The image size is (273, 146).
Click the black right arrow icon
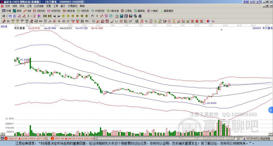(59, 16)
